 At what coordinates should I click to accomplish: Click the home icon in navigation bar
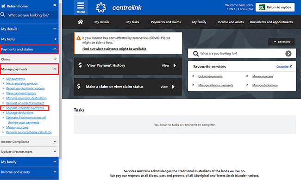coord(80,22)
